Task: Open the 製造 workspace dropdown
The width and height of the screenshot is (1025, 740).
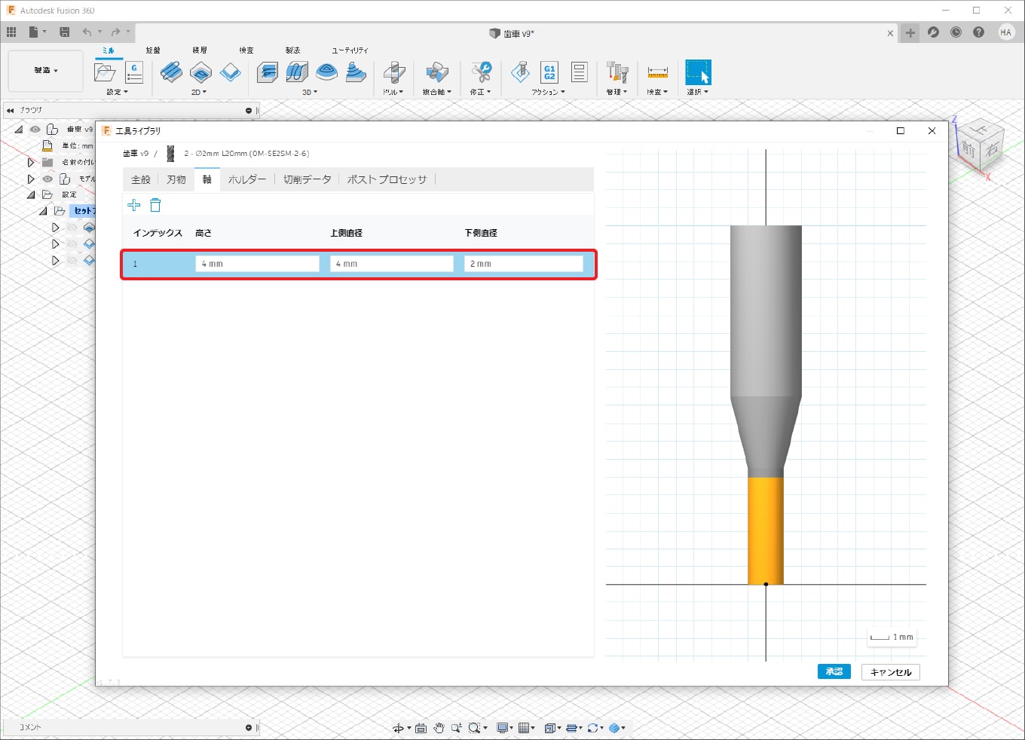Action: coord(45,71)
